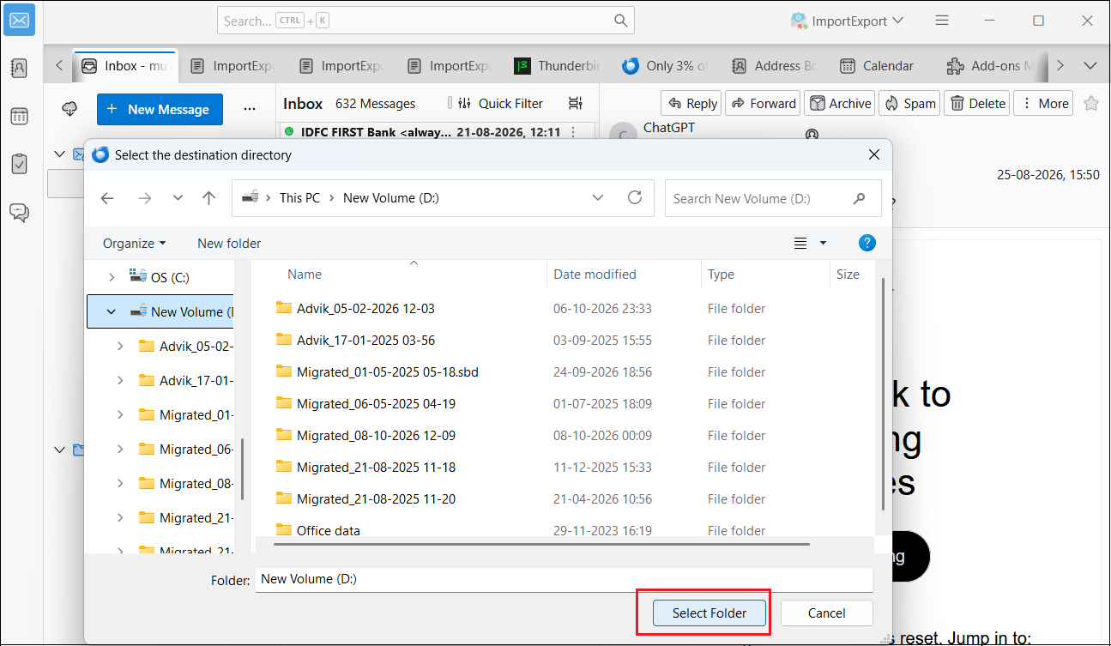Open the Organize dropdown menu

click(x=135, y=244)
